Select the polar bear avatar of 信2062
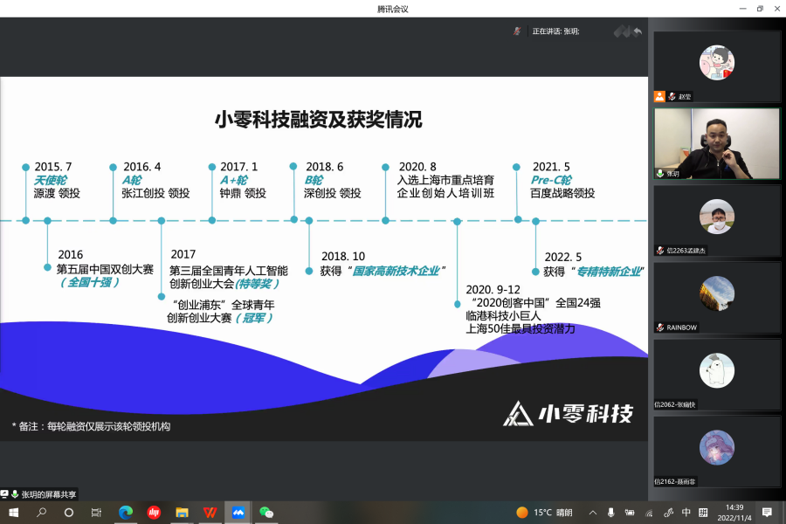This screenshot has width=786, height=524. 717,370
